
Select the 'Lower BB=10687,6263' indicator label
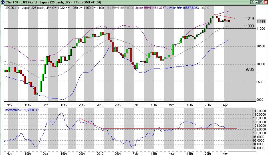[x=183, y=8]
